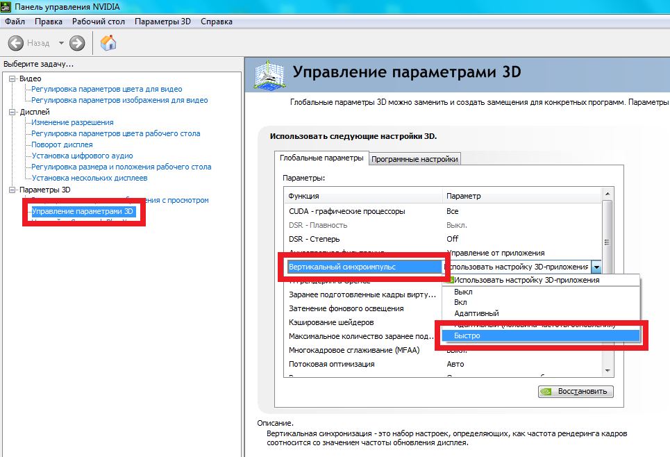Select Кэширование шейдеров row

[x=363, y=322]
